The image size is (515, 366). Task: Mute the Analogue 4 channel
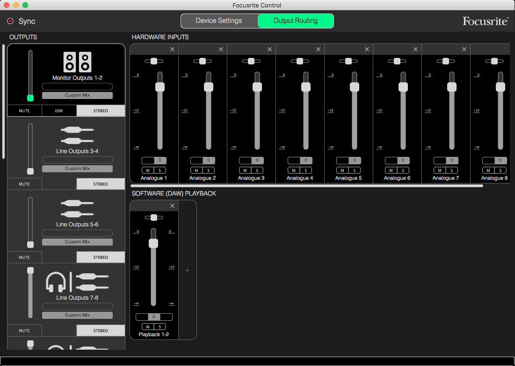tap(294, 170)
